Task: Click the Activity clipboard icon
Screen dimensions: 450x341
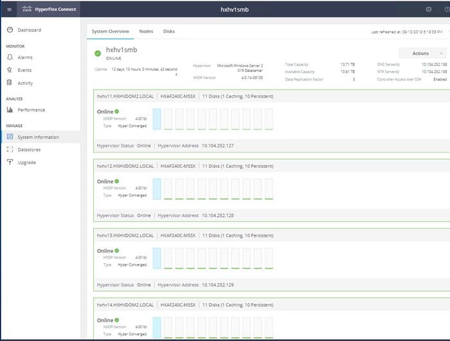Action: click(x=10, y=82)
